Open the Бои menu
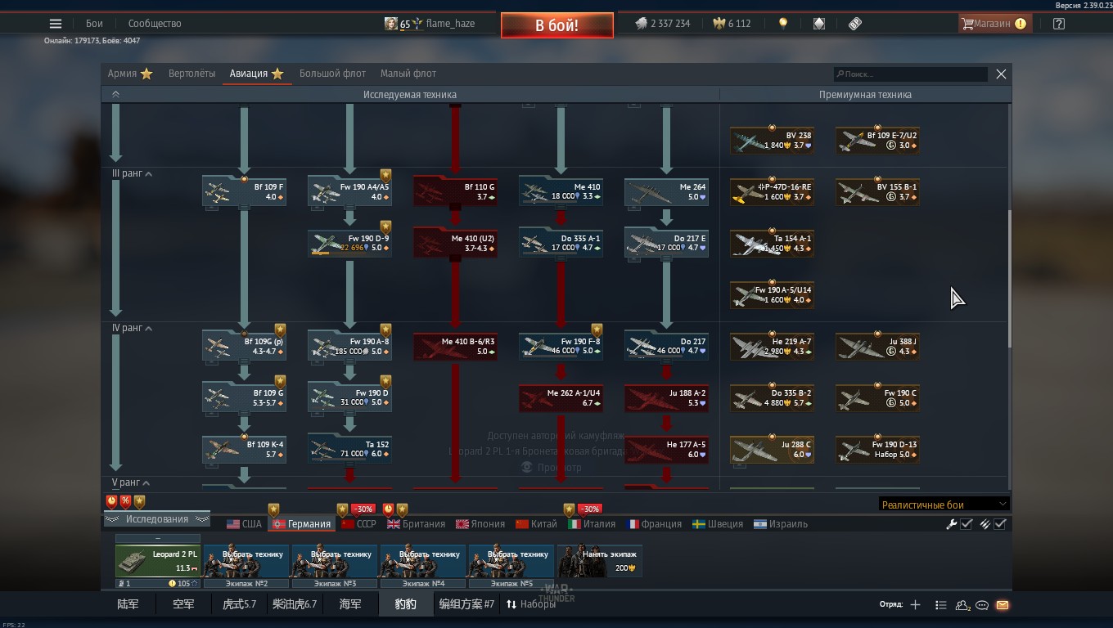Screen dimensions: 1113x628 pos(94,24)
